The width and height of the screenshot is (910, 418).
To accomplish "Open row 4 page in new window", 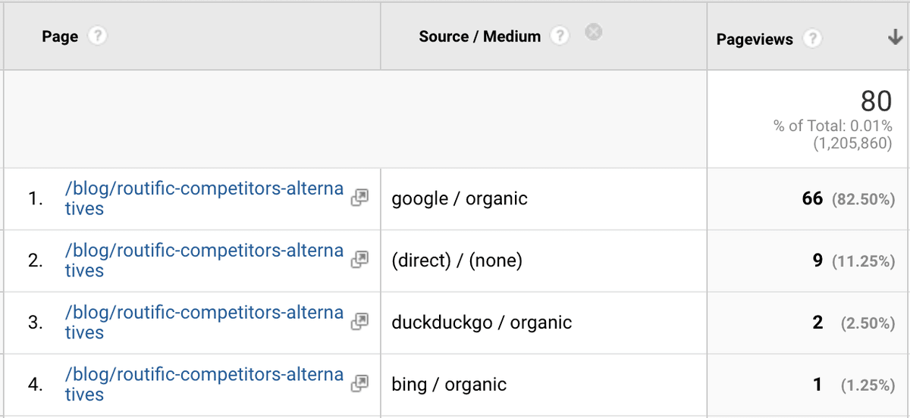I will (x=359, y=383).
